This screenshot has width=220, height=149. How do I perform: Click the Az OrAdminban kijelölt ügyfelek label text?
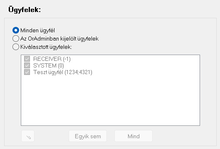[x=59, y=38]
